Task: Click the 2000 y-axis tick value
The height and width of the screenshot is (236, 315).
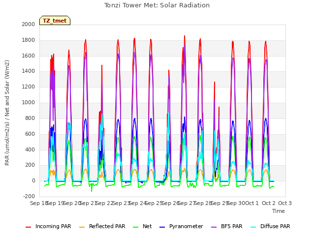Action: click(x=29, y=24)
